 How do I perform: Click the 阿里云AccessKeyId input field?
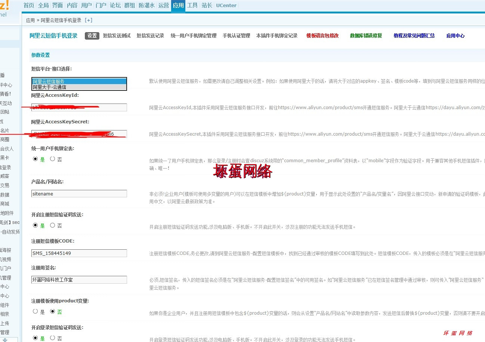pos(79,108)
